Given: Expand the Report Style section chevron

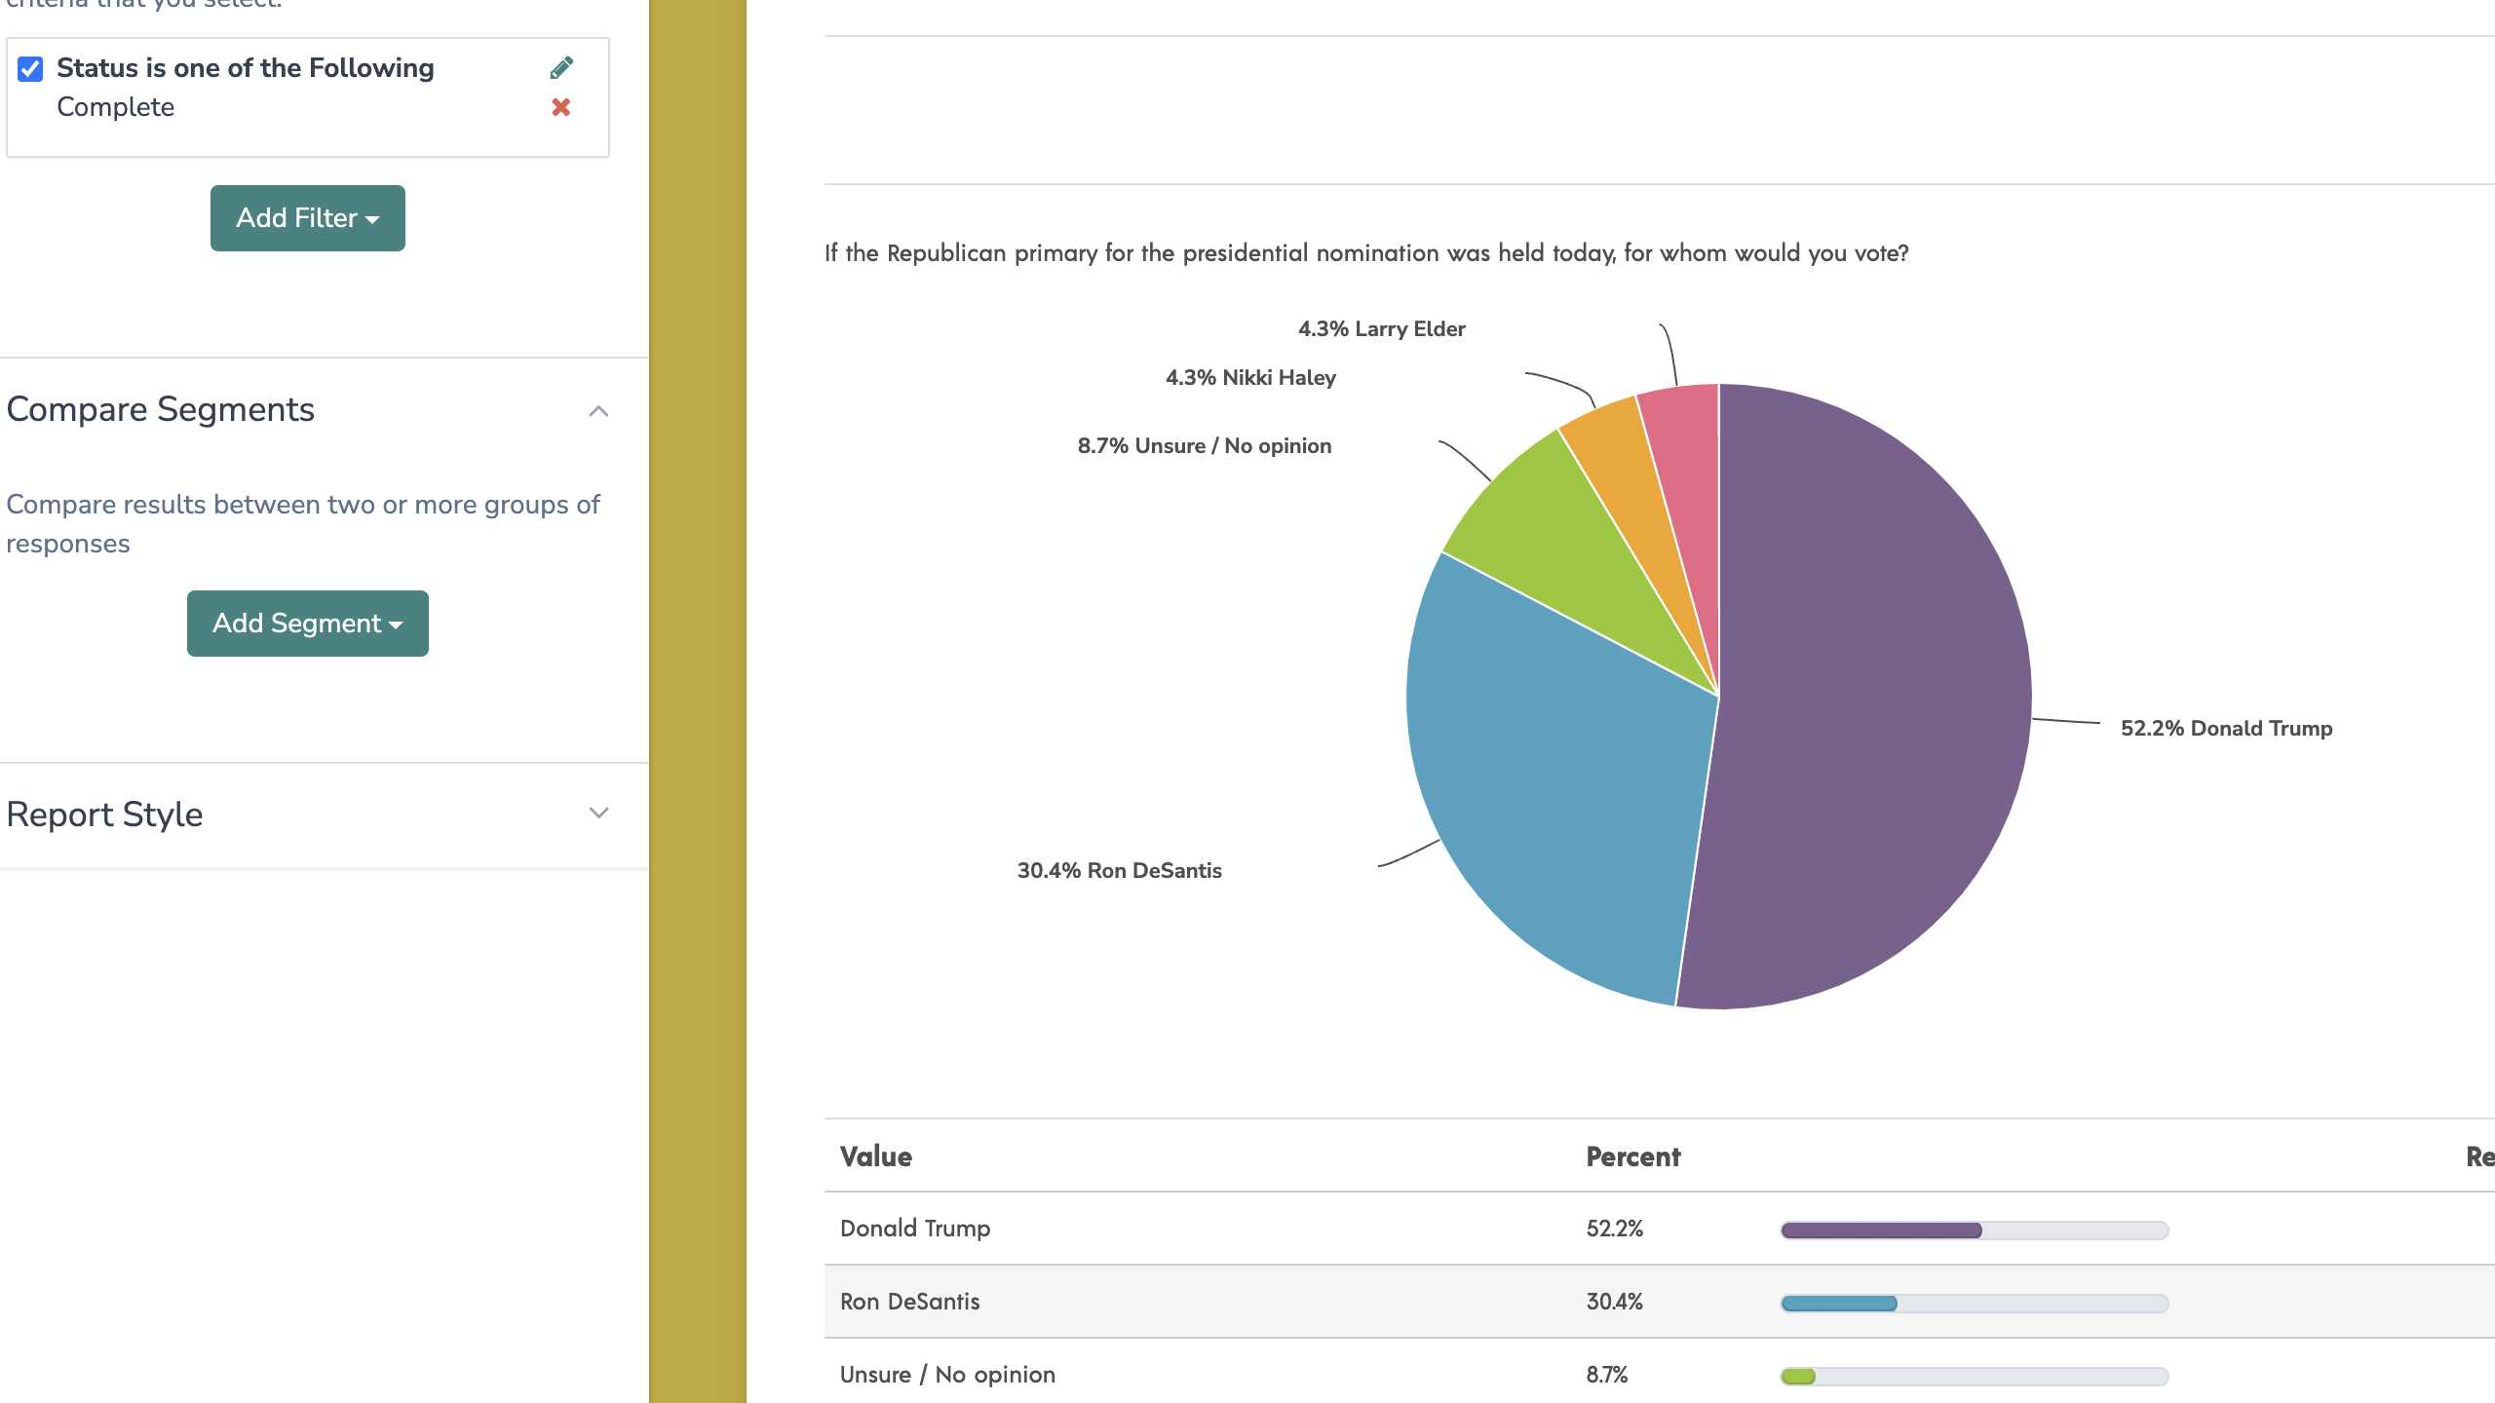Looking at the screenshot, I should [x=598, y=814].
